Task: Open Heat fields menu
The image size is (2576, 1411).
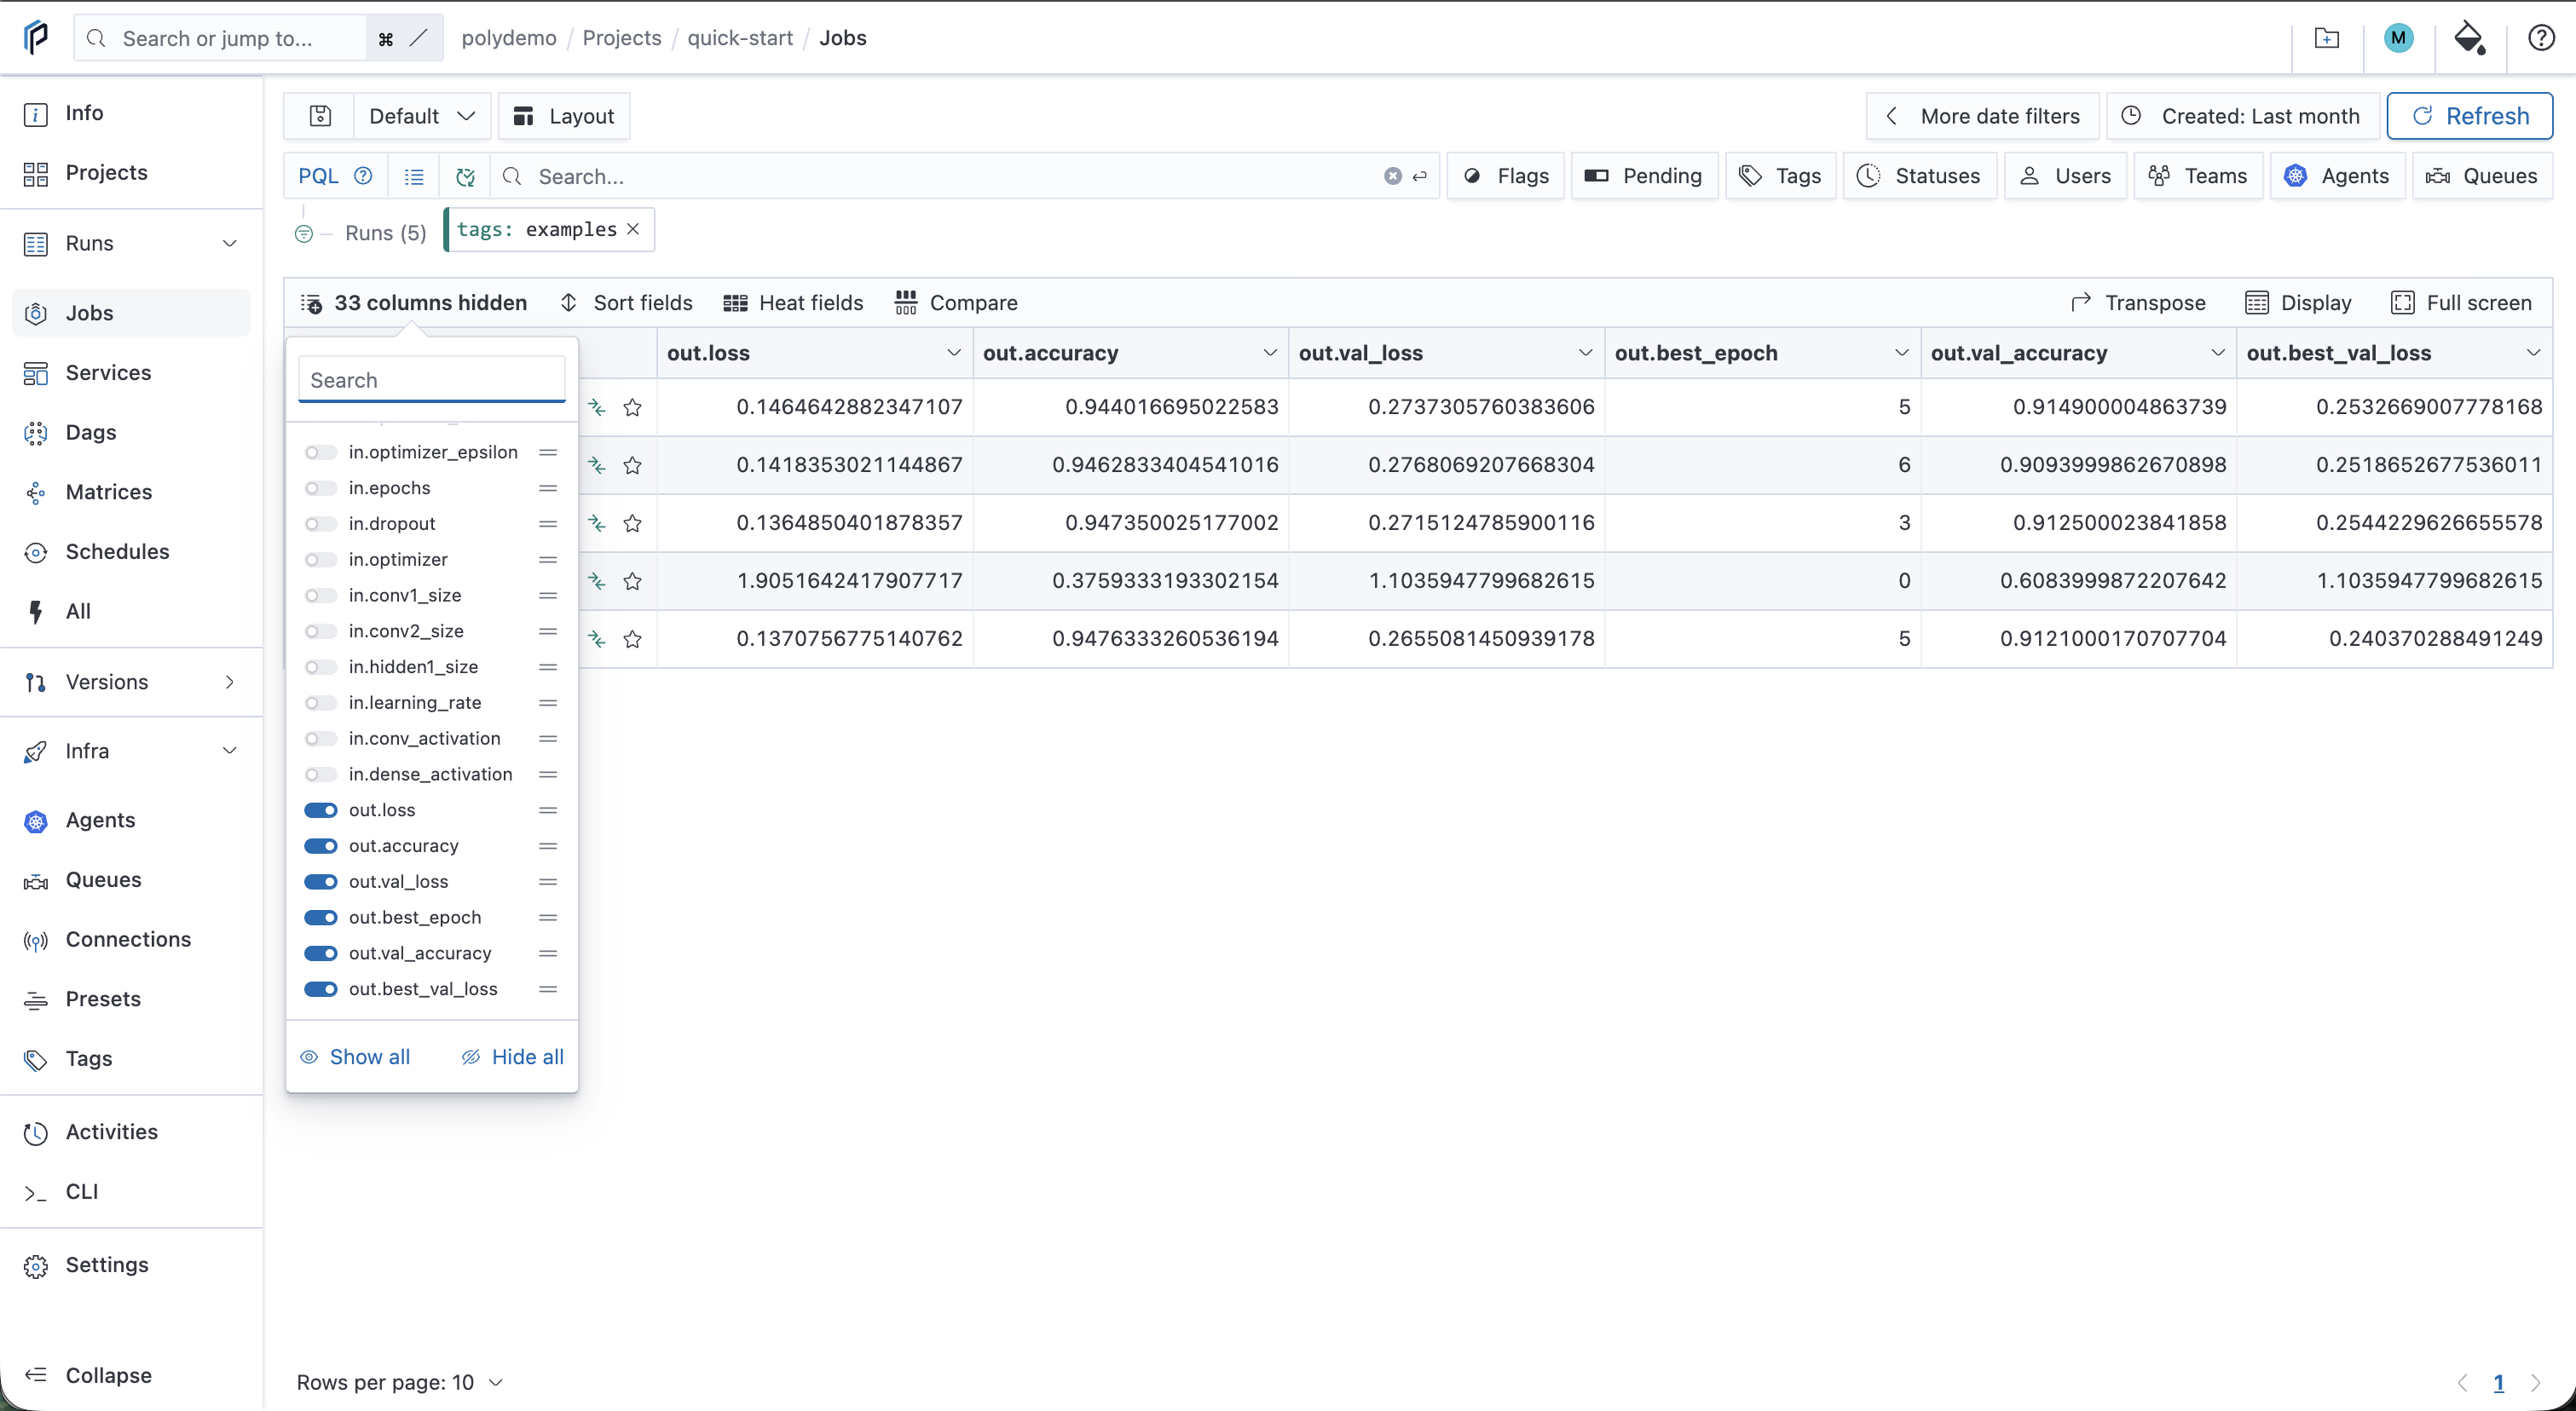Action: 793,302
